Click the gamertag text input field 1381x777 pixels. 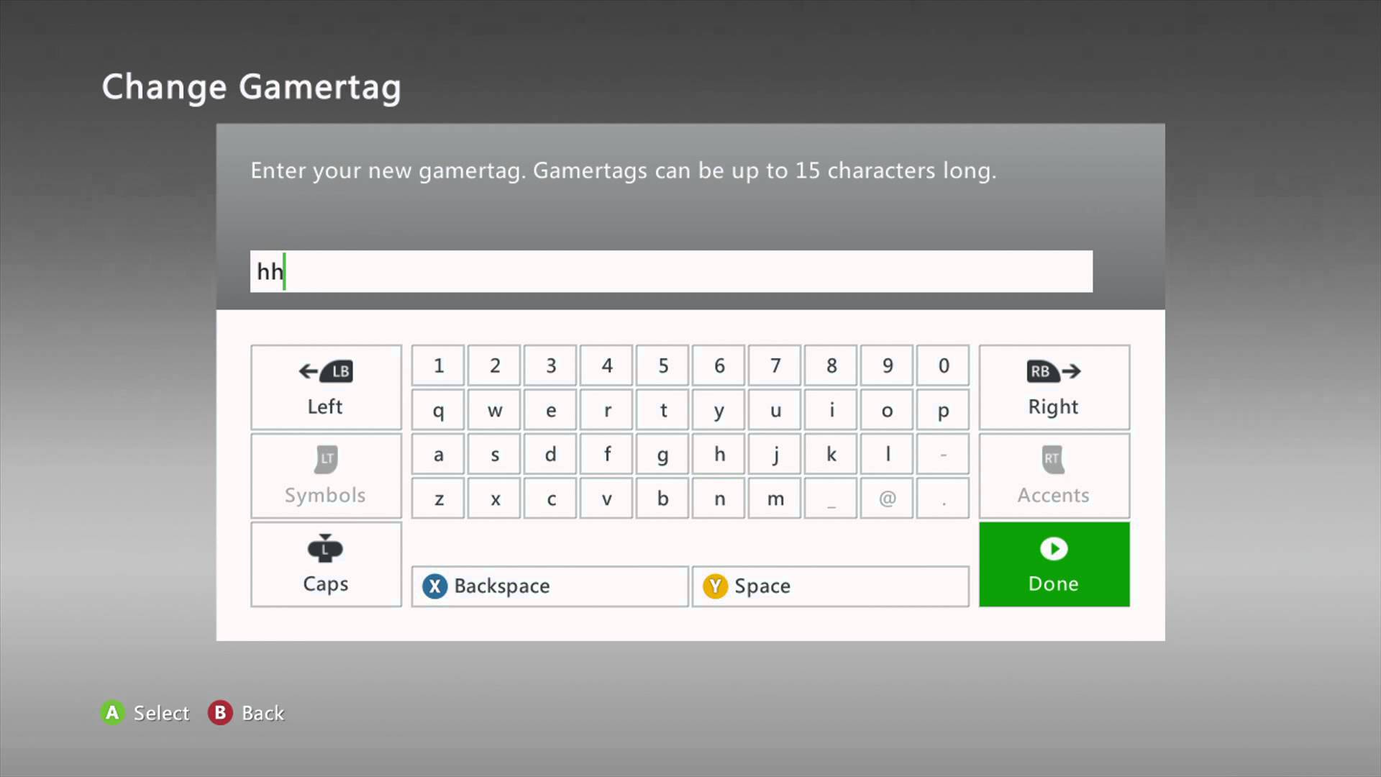pos(670,271)
